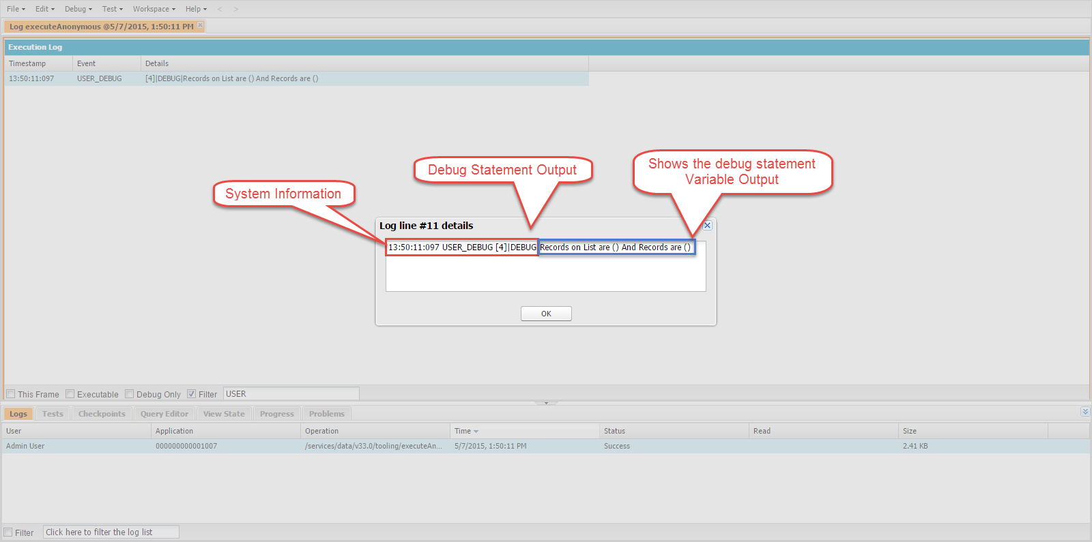
Task: Go forward with the right arrow in the menu bar
Action: pos(236,9)
